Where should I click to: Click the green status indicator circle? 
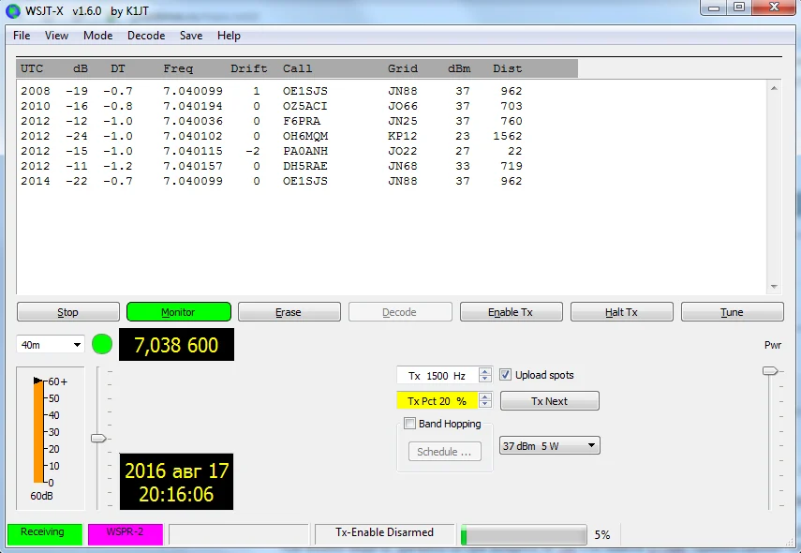[x=102, y=344]
